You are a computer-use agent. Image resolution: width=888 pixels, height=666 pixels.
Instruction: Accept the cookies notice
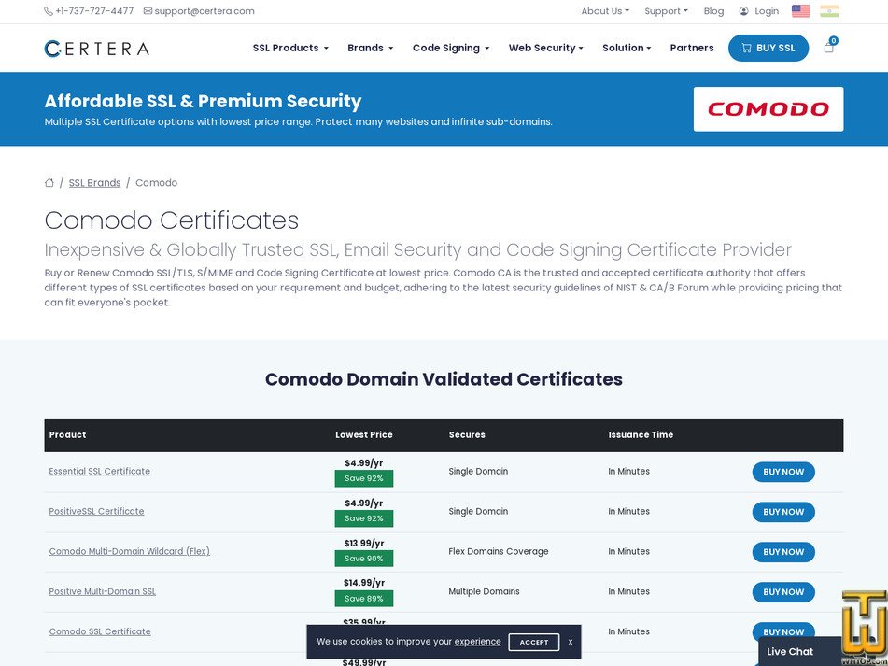coord(533,642)
